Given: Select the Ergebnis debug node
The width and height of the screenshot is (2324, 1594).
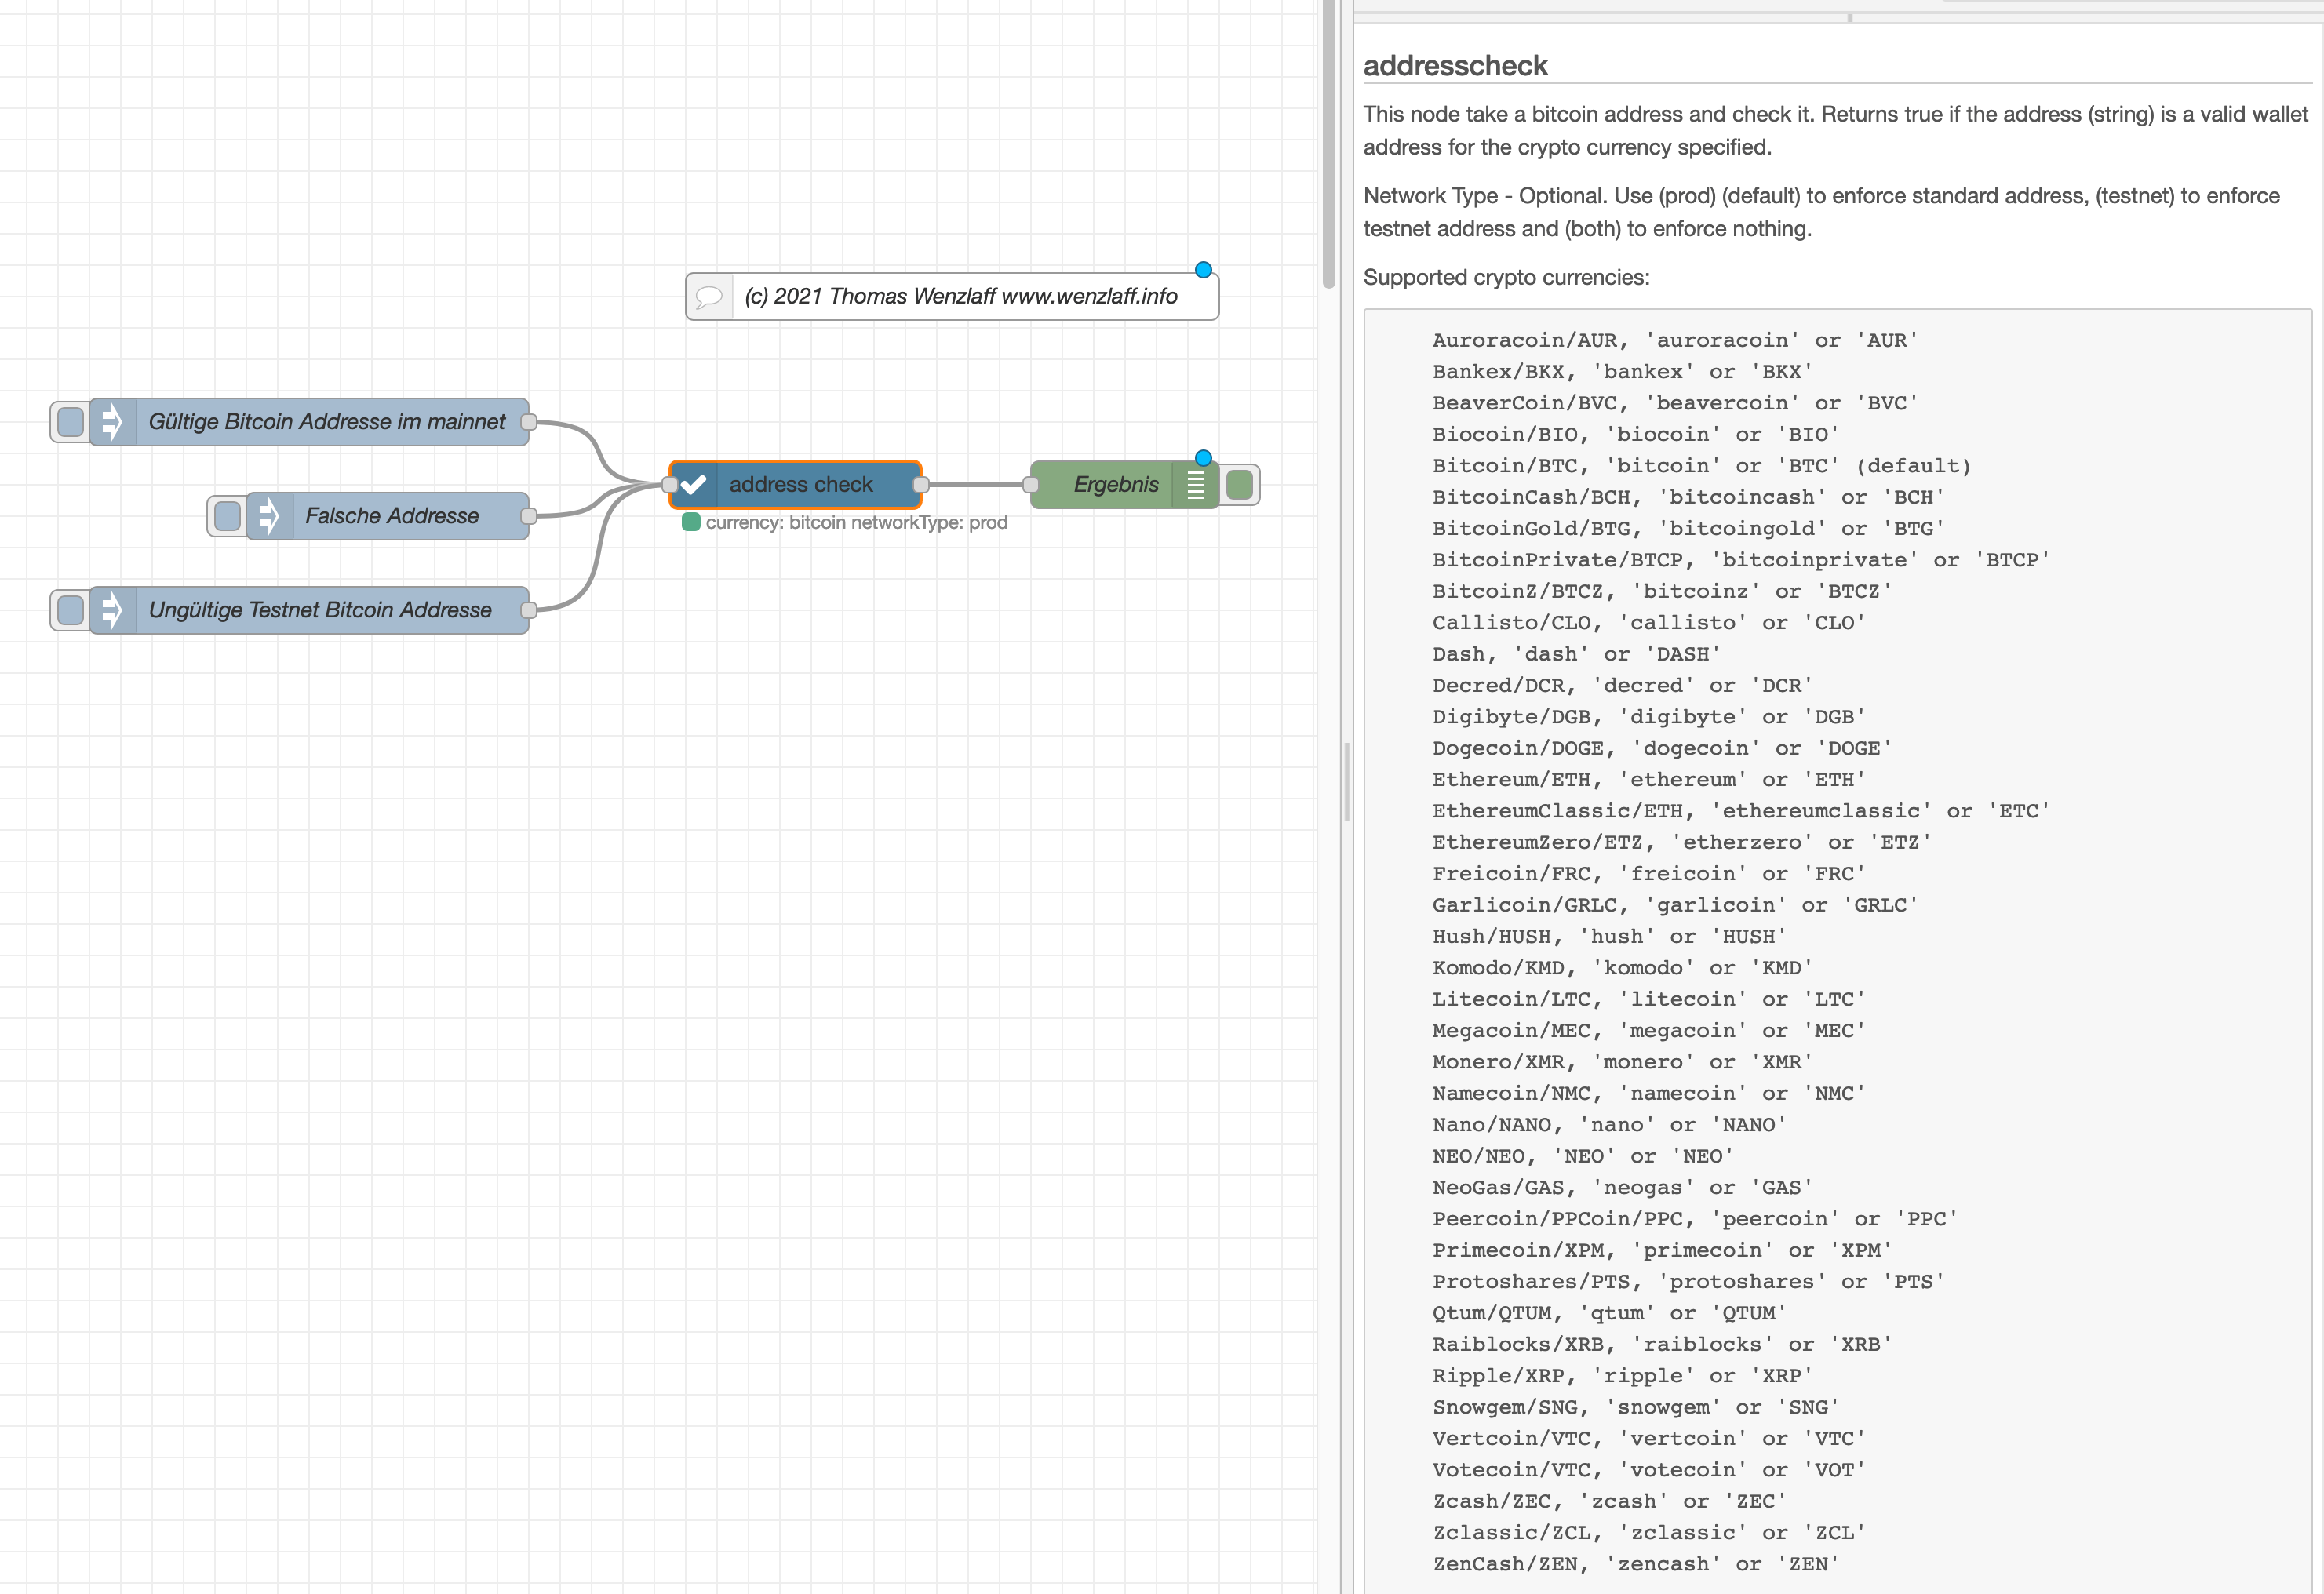Looking at the screenshot, I should click(x=1115, y=484).
